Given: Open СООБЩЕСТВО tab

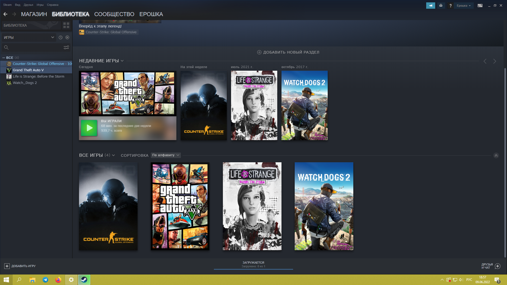Looking at the screenshot, I should tap(114, 14).
